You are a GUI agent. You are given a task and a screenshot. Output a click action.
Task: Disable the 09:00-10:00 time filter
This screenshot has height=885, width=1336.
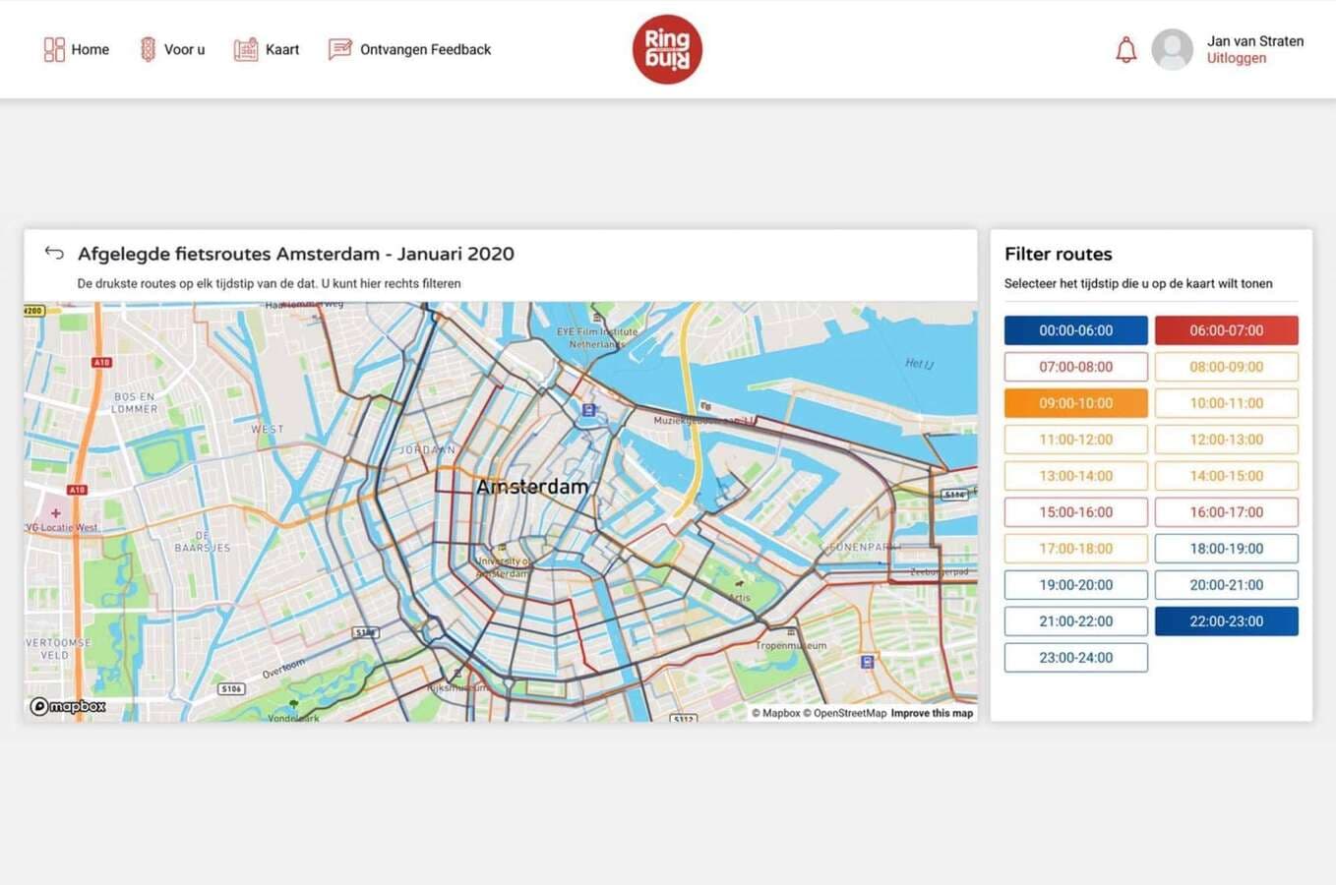1075,403
